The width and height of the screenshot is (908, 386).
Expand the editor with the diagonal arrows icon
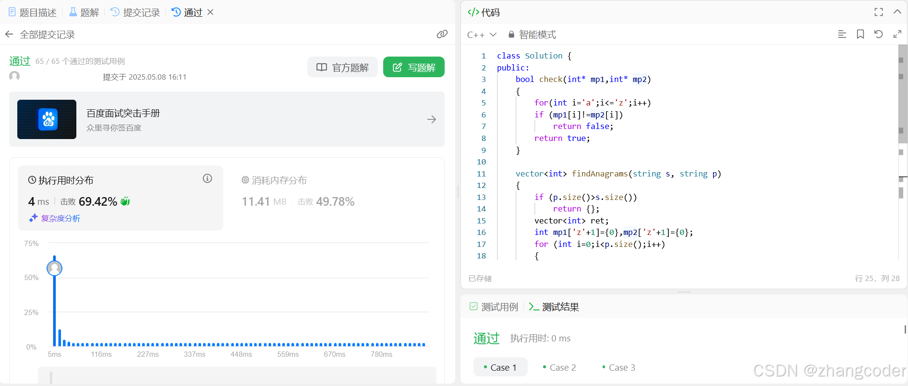tap(897, 34)
